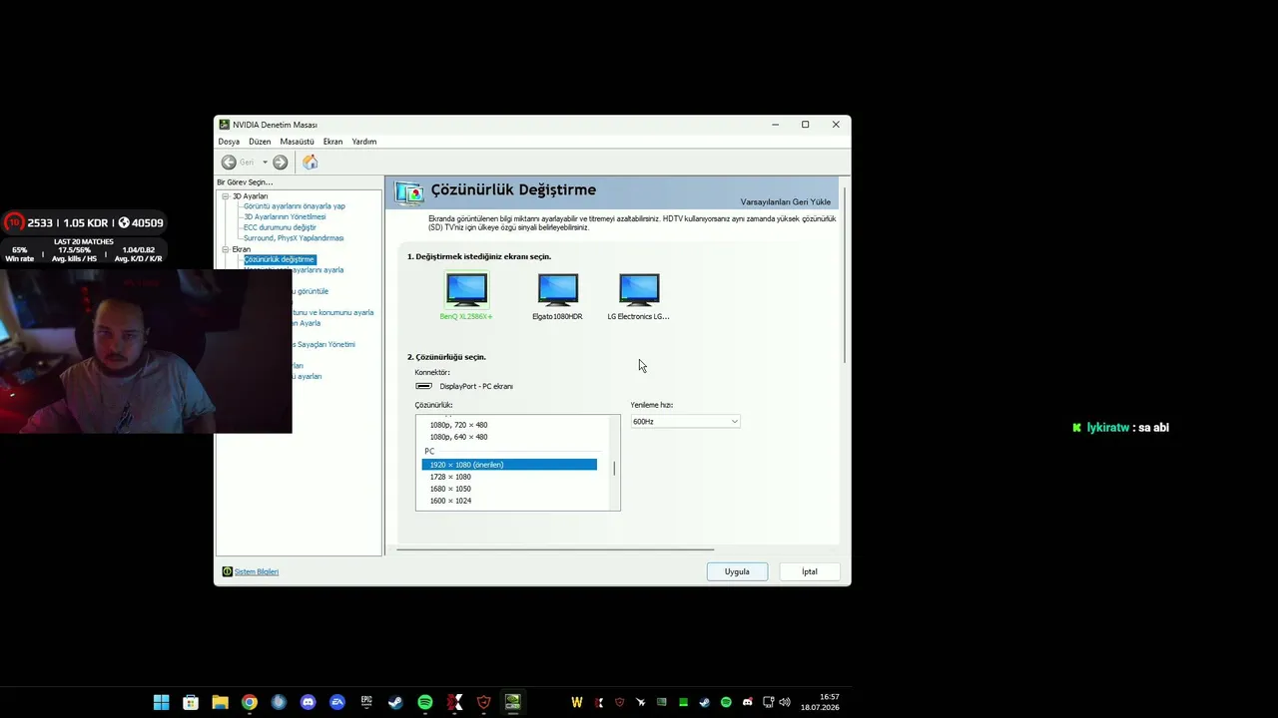Open the Dosya menu
The width and height of the screenshot is (1278, 718).
pyautogui.click(x=229, y=142)
